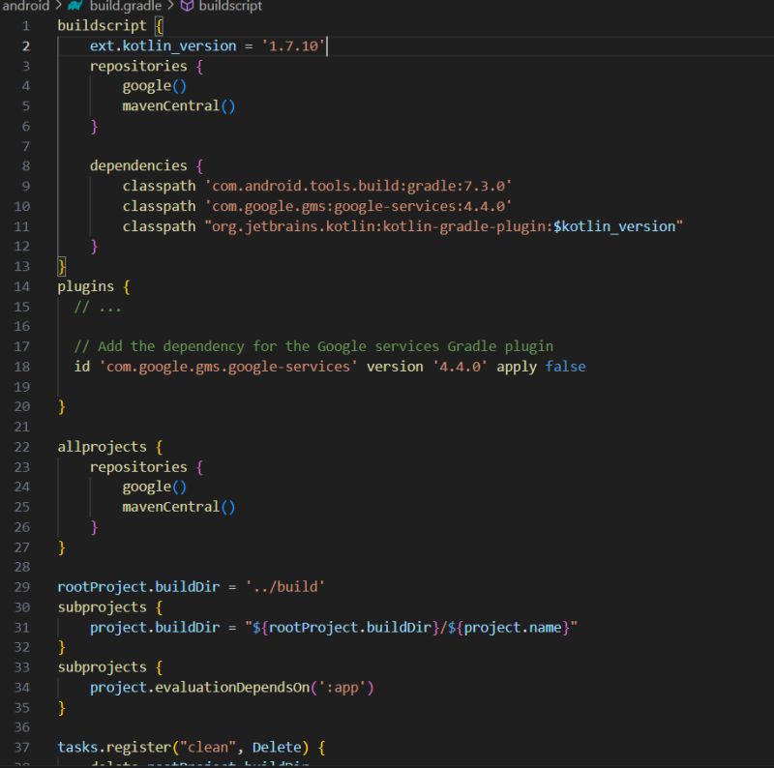Click the buildscript symbol cube icon
Image resolution: width=774 pixels, height=768 pixels.
[x=187, y=6]
